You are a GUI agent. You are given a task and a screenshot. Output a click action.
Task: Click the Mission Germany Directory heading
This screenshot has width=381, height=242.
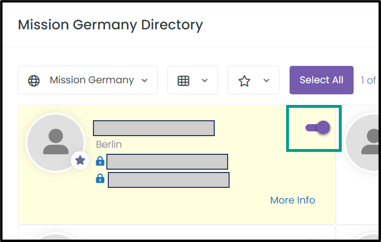coord(111,25)
